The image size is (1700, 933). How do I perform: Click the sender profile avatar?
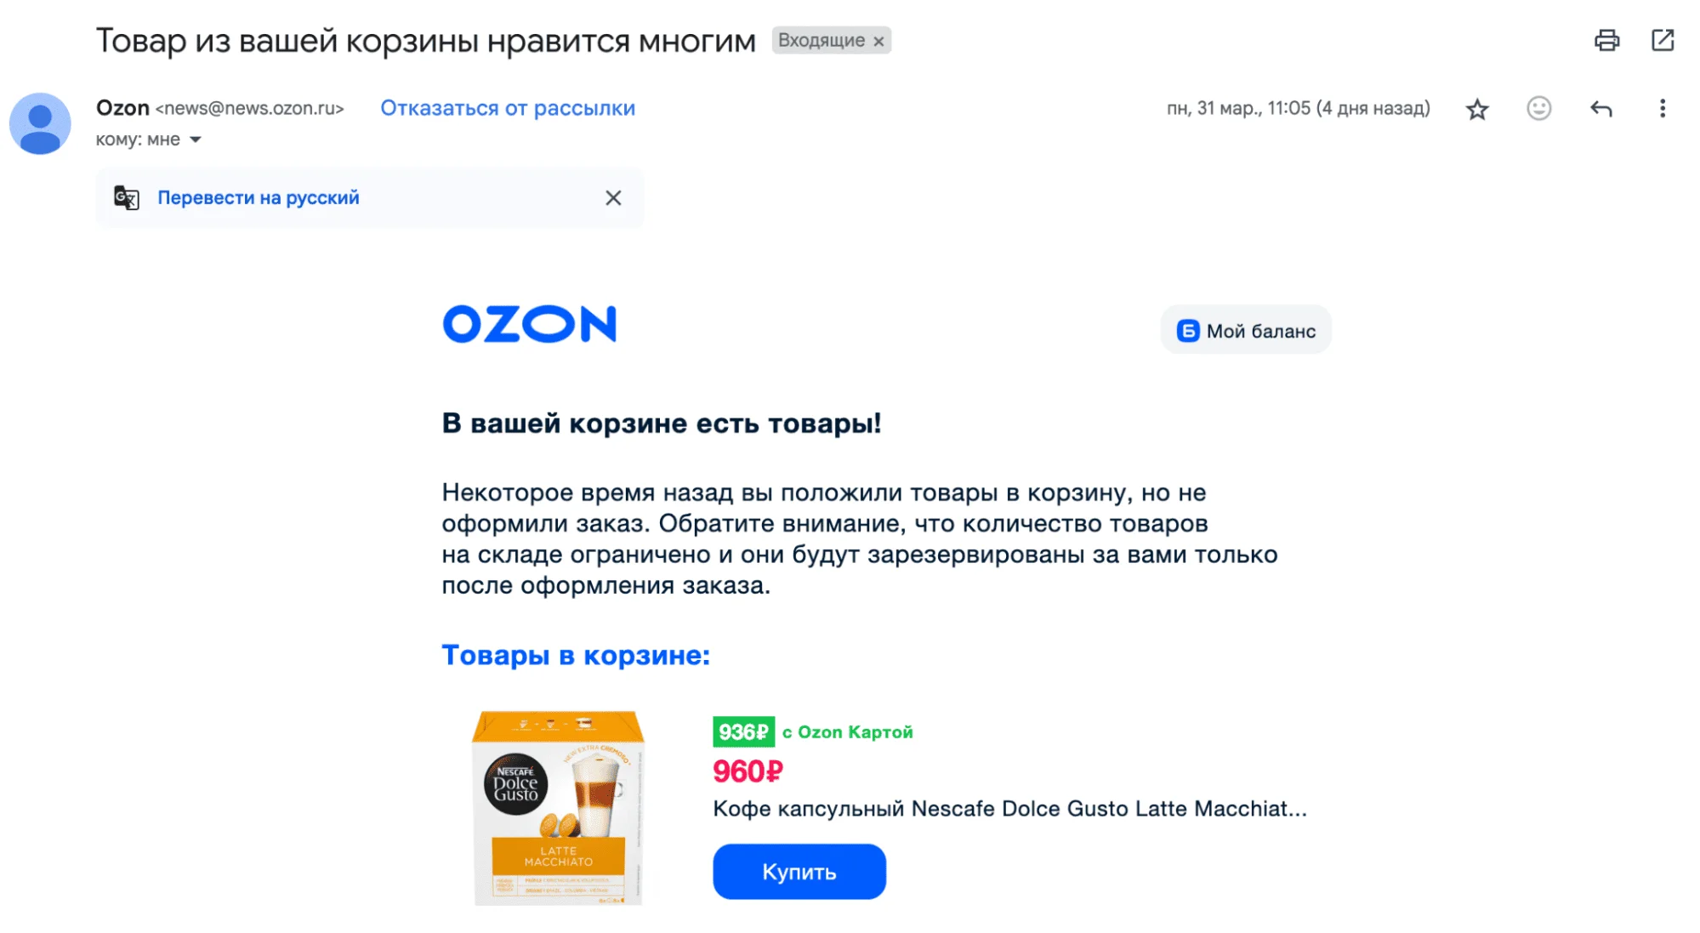pyautogui.click(x=40, y=123)
